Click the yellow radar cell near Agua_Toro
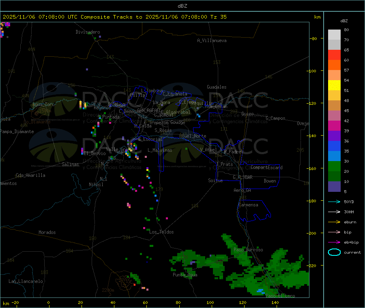 81,104
